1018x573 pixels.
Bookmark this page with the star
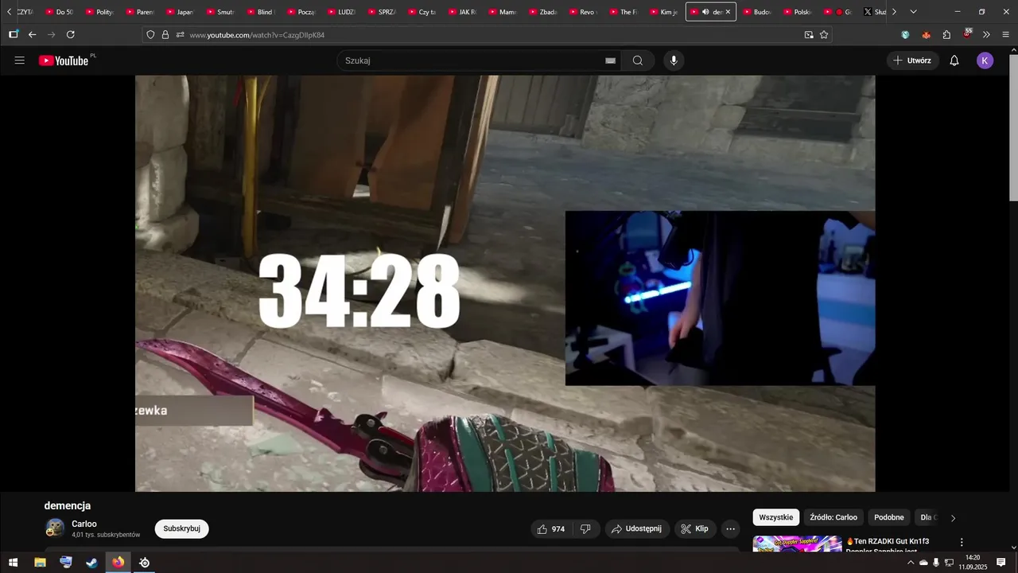coord(824,35)
